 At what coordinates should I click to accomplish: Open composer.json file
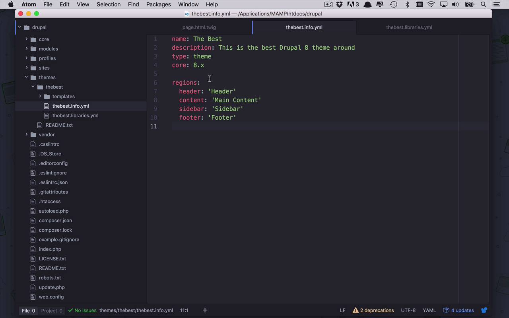pyautogui.click(x=55, y=220)
